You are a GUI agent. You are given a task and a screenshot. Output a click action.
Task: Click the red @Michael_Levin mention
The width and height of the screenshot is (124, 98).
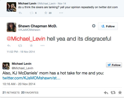(26, 39)
